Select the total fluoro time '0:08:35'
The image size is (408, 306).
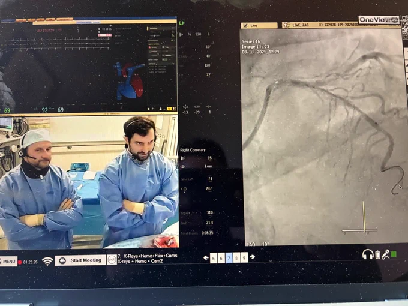(208, 233)
